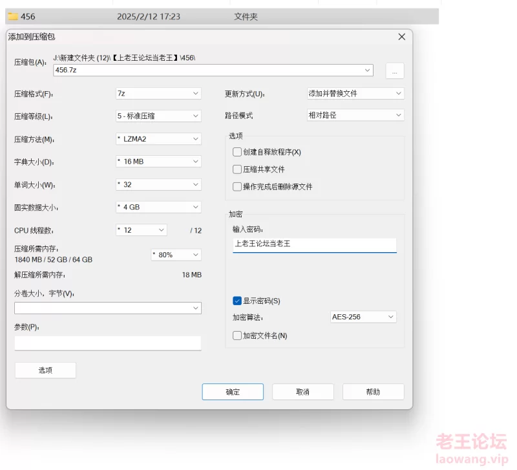Click the 取消 button

(302, 392)
